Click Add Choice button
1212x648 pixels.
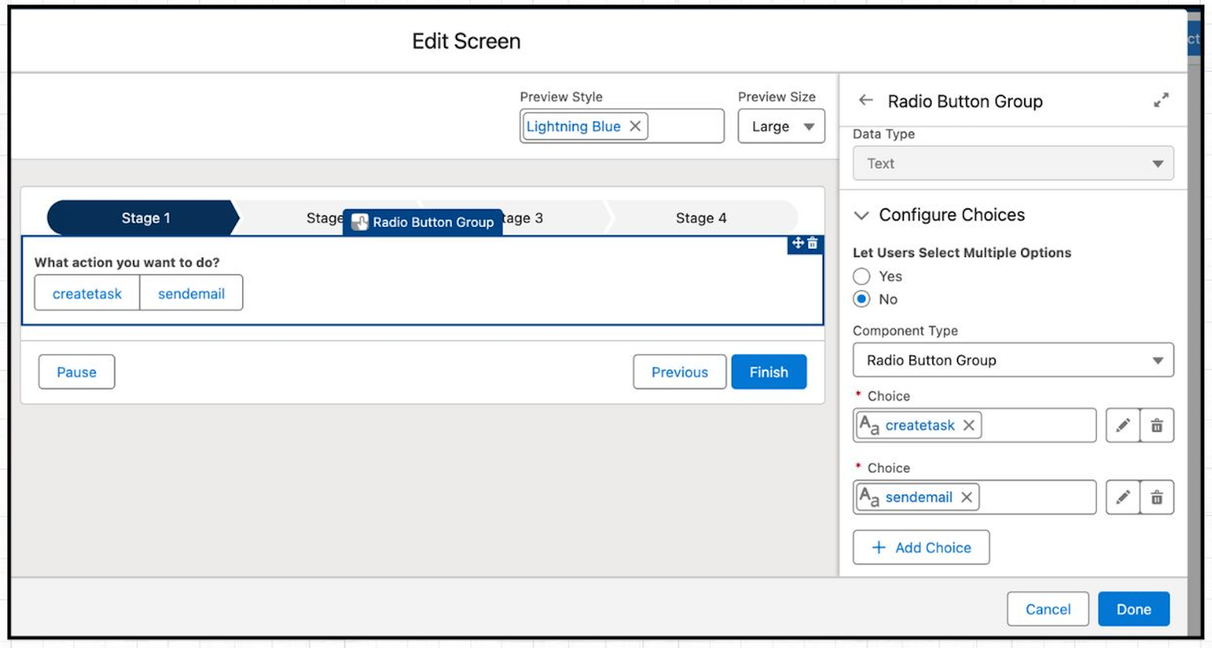pyautogui.click(x=921, y=547)
